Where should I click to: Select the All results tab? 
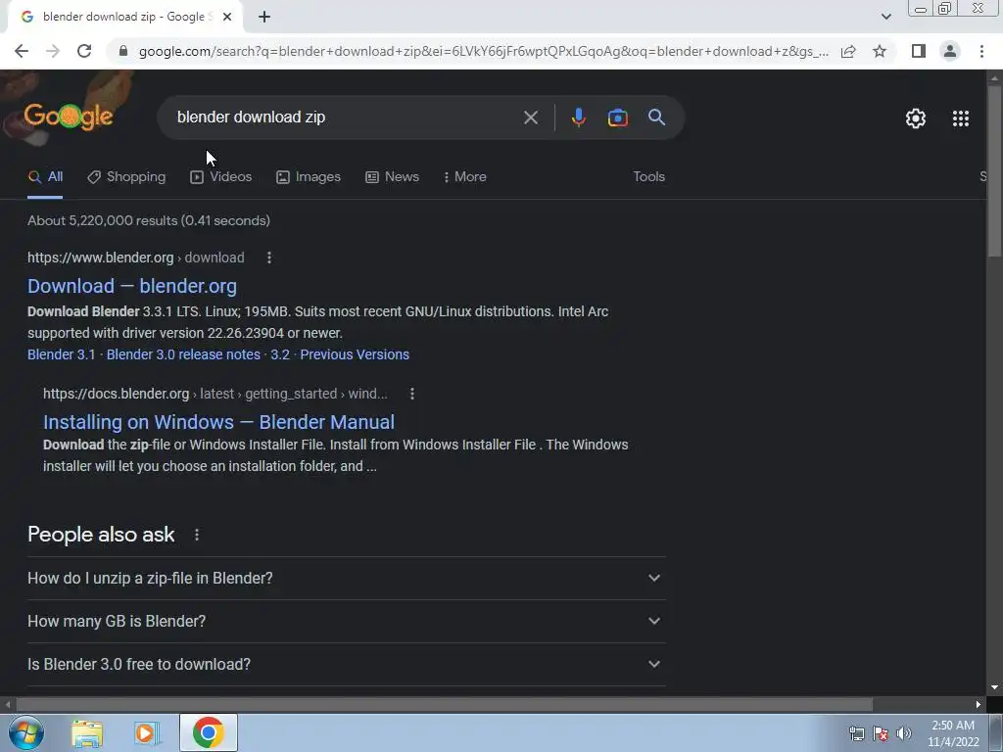(x=45, y=177)
